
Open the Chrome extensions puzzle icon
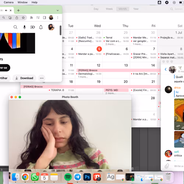click(32, 18)
